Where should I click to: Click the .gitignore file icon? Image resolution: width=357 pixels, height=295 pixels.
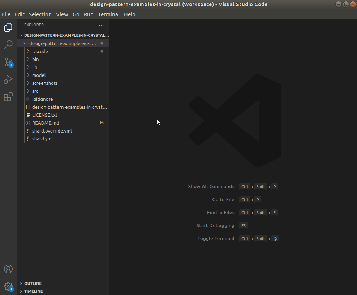tap(28, 99)
